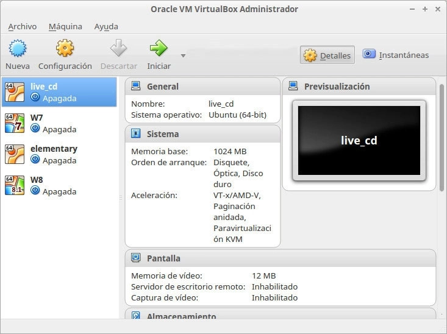The width and height of the screenshot is (447, 334).
Task: Click the 'Orden de arranque:' label
Action: 169,163
